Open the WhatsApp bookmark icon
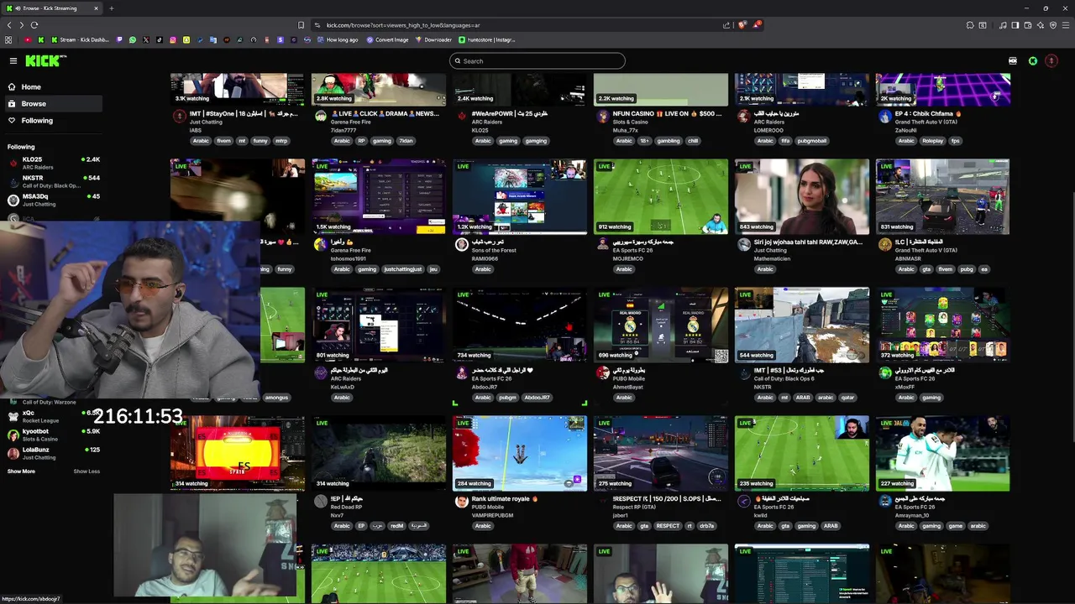 pyautogui.click(x=133, y=39)
